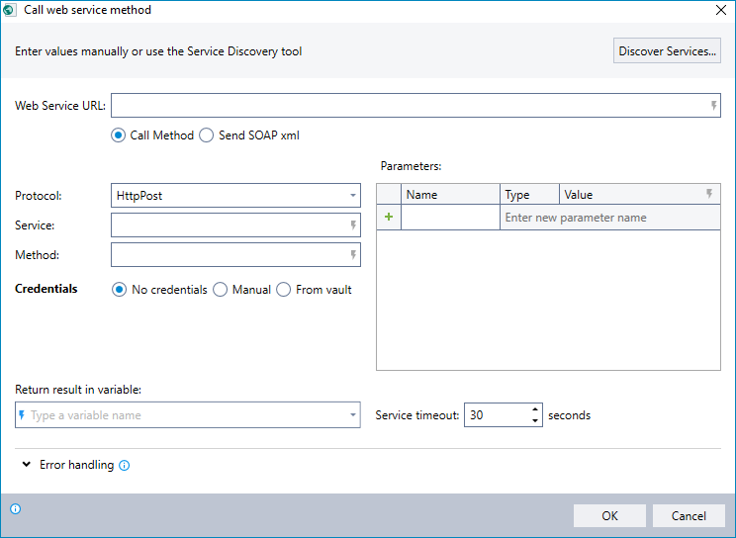Open the Protocol HttpPost dropdown

(x=353, y=196)
